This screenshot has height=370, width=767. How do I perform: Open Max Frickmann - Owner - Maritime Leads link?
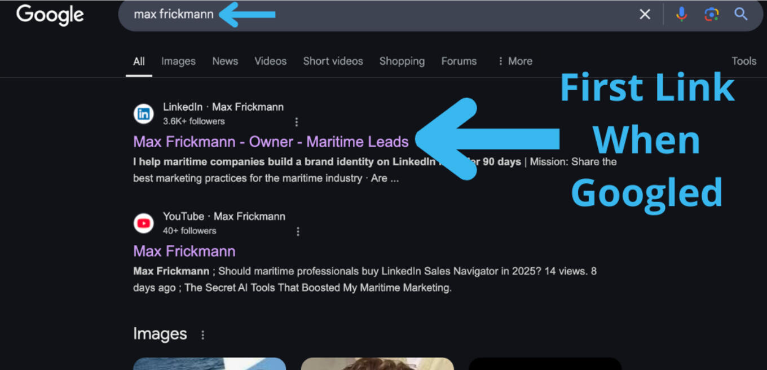tap(271, 142)
